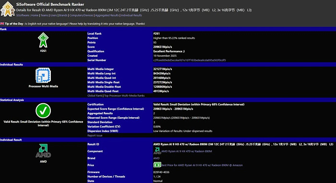This screenshot has width=336, height=183.
Task: Select the firmware value B20F40-4036
Action: 161,172
